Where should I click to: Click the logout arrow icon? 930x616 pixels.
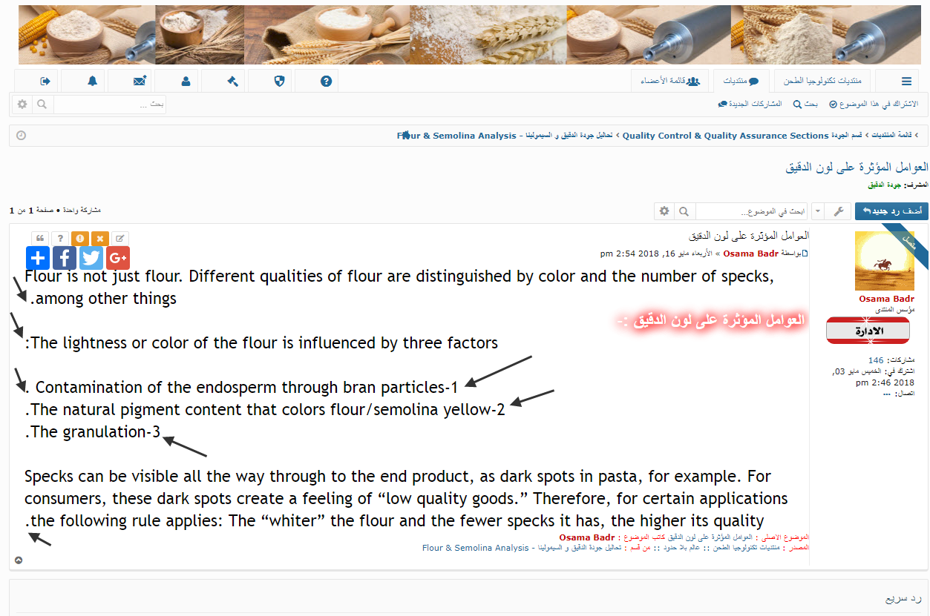point(45,81)
